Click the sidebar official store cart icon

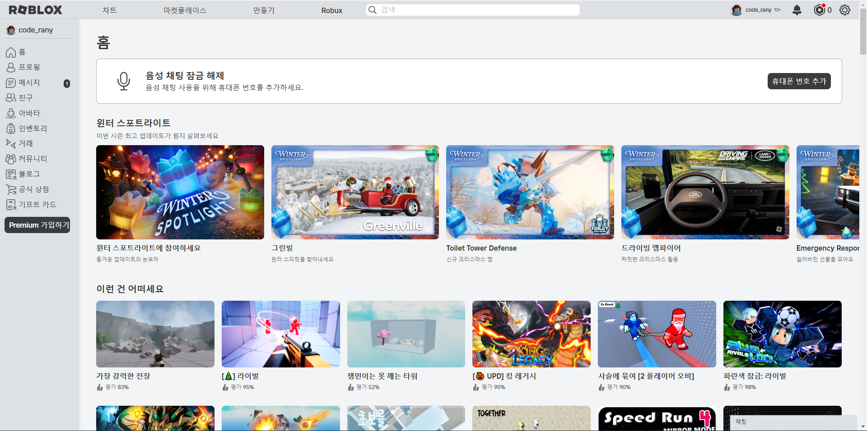11,189
